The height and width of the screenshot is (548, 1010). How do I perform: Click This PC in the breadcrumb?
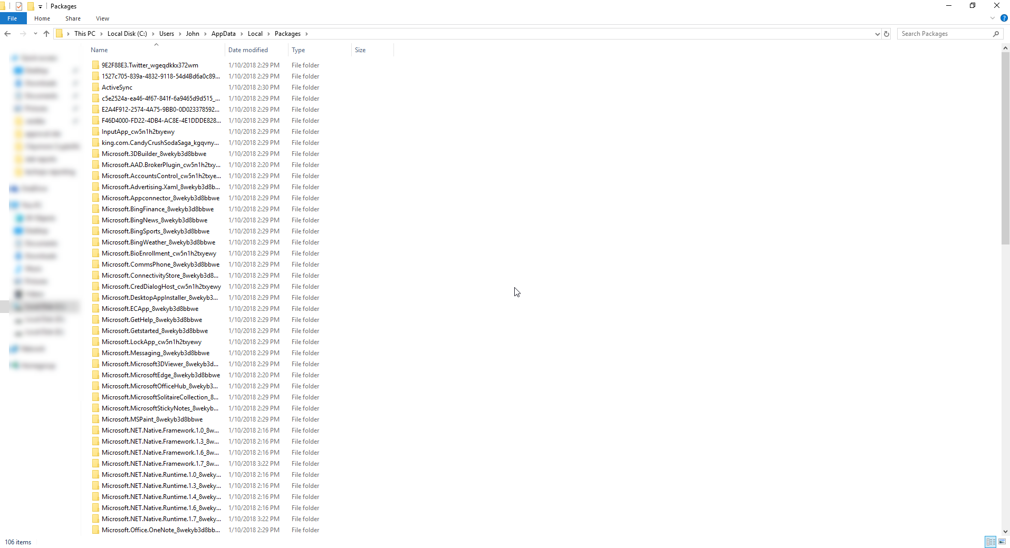tap(85, 34)
